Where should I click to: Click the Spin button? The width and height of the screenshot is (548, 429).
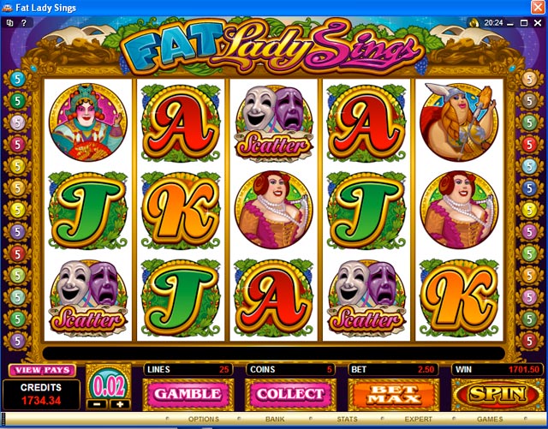[x=497, y=395]
